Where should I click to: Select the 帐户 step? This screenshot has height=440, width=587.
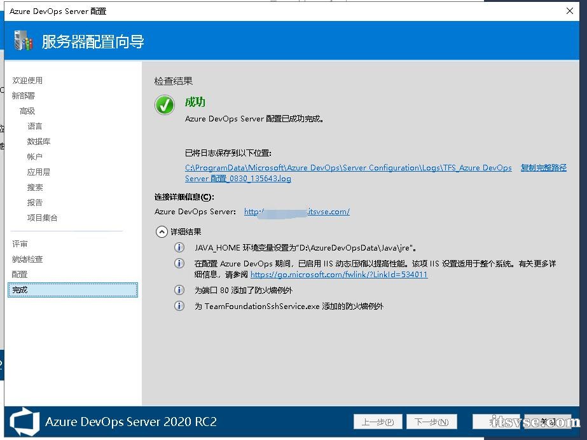(x=35, y=157)
